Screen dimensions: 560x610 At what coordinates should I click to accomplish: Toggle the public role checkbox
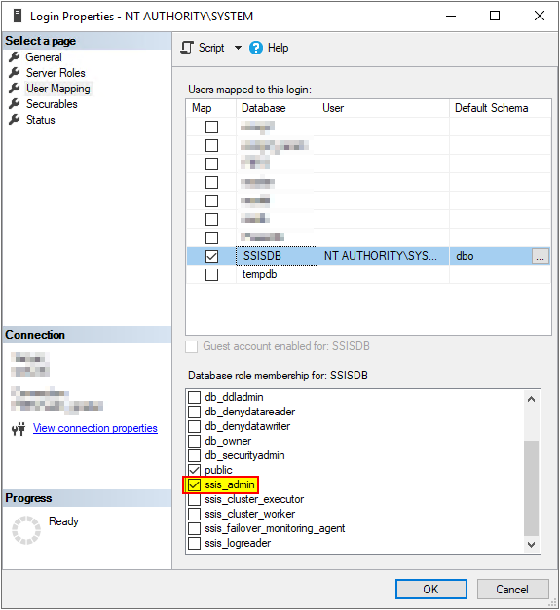coord(195,470)
